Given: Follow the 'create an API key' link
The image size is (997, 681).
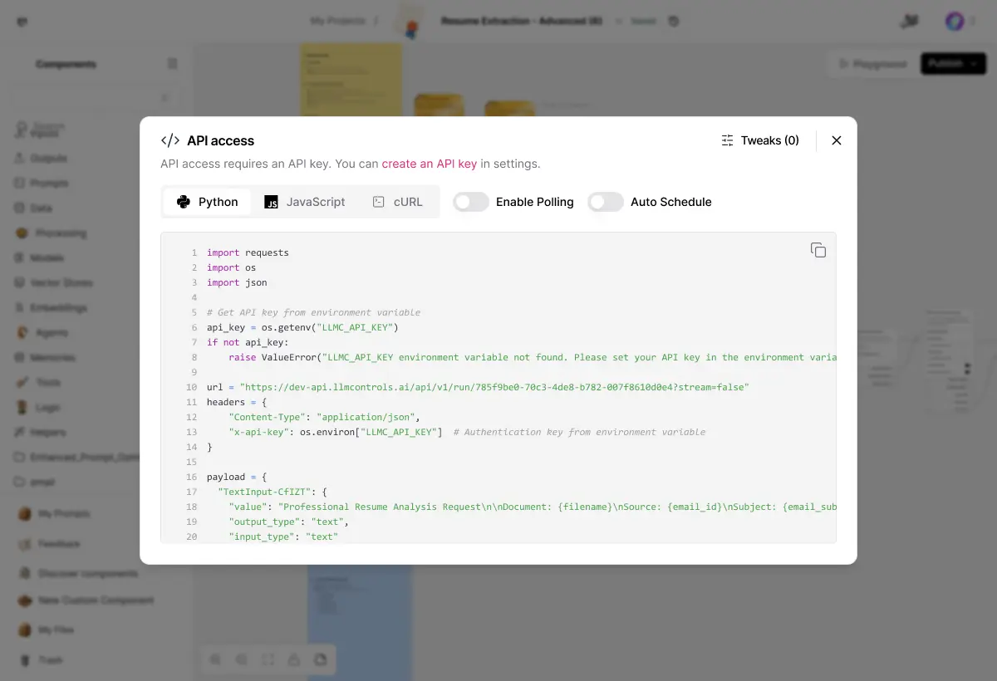Looking at the screenshot, I should pos(429,164).
